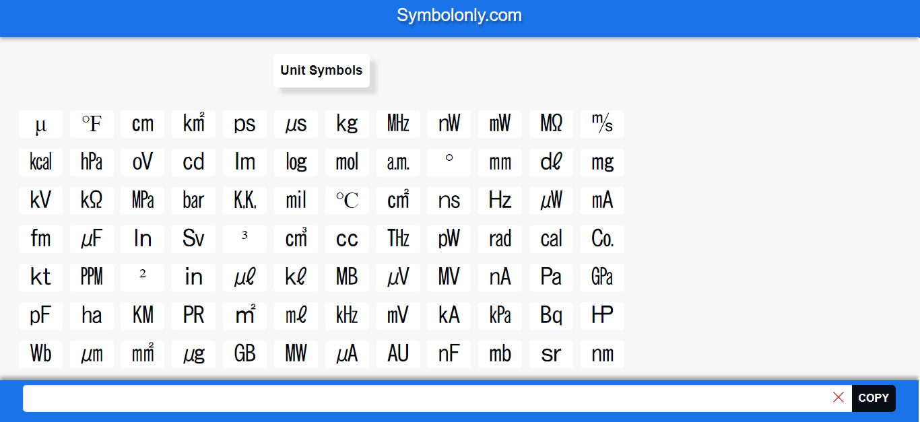Select the Bq becquerel symbol
Viewport: 920px width, 422px height.
551,316
